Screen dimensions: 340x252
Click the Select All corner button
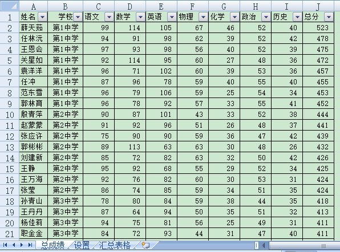click(x=10, y=6)
